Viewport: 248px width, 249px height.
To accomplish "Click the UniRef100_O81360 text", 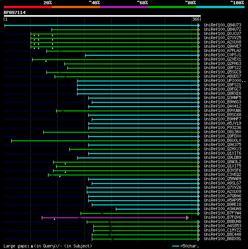I will pos(222,132).
